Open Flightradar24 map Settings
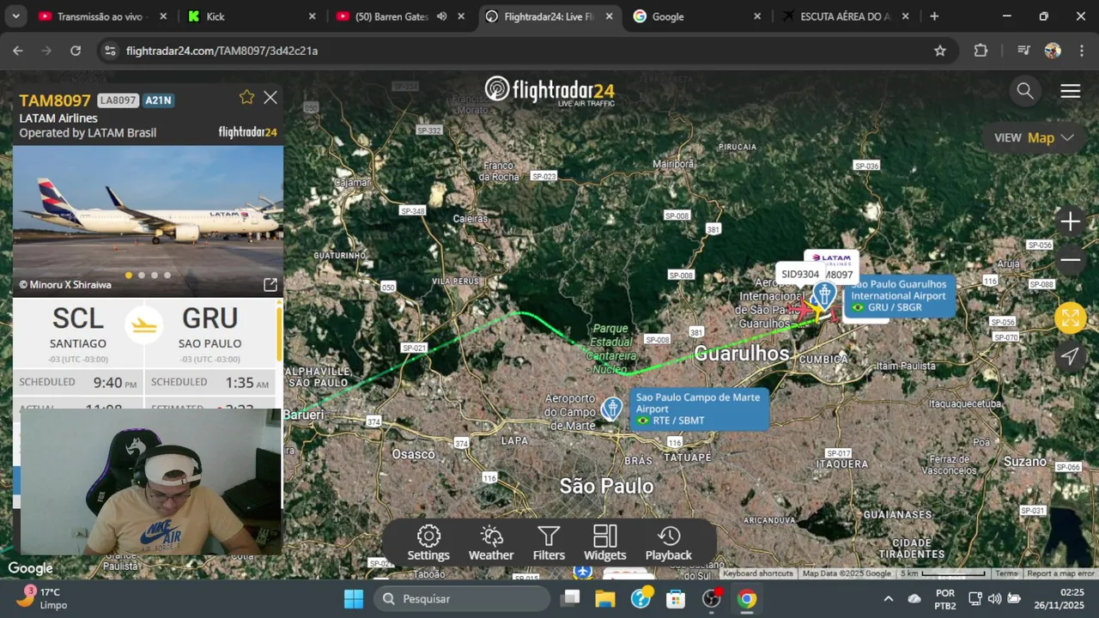 (428, 543)
